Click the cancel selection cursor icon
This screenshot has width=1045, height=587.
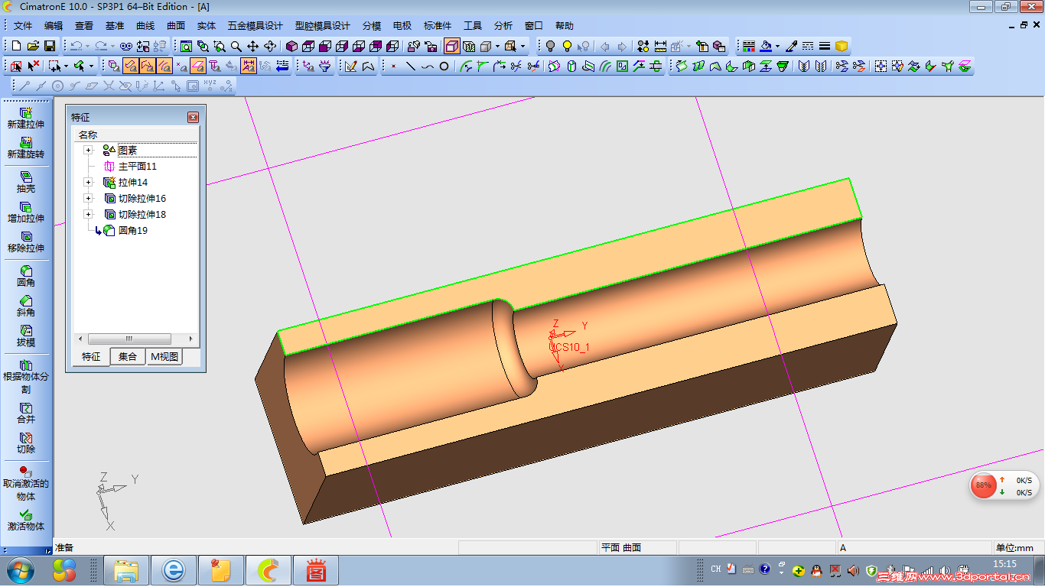[34, 66]
